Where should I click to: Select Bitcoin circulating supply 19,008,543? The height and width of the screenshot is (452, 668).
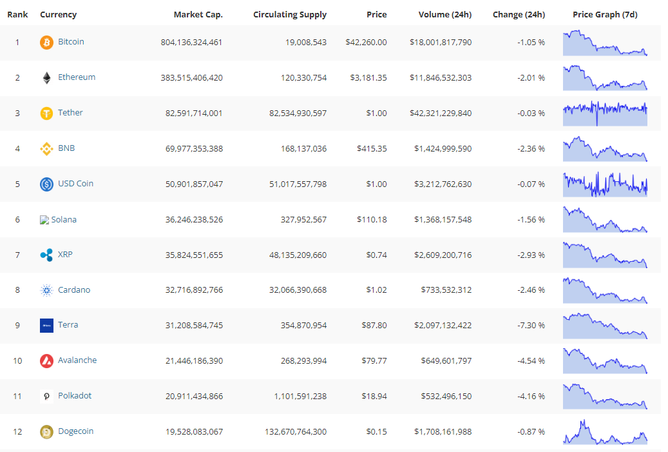tap(306, 42)
